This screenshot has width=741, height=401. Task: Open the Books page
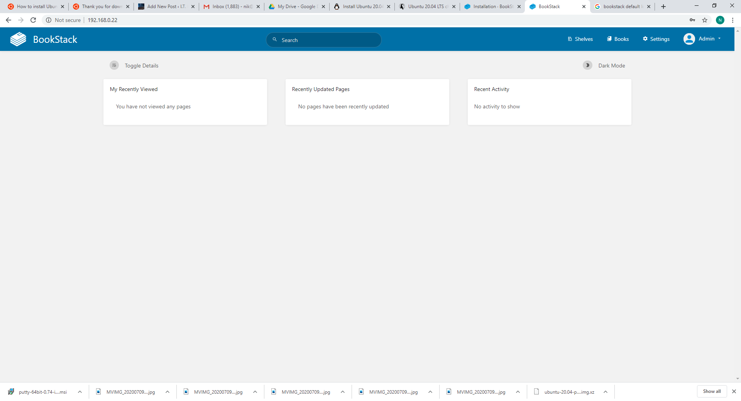[618, 39]
